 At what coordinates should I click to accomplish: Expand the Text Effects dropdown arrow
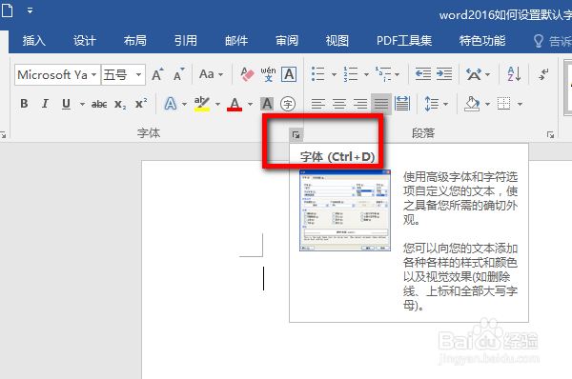pos(185,104)
